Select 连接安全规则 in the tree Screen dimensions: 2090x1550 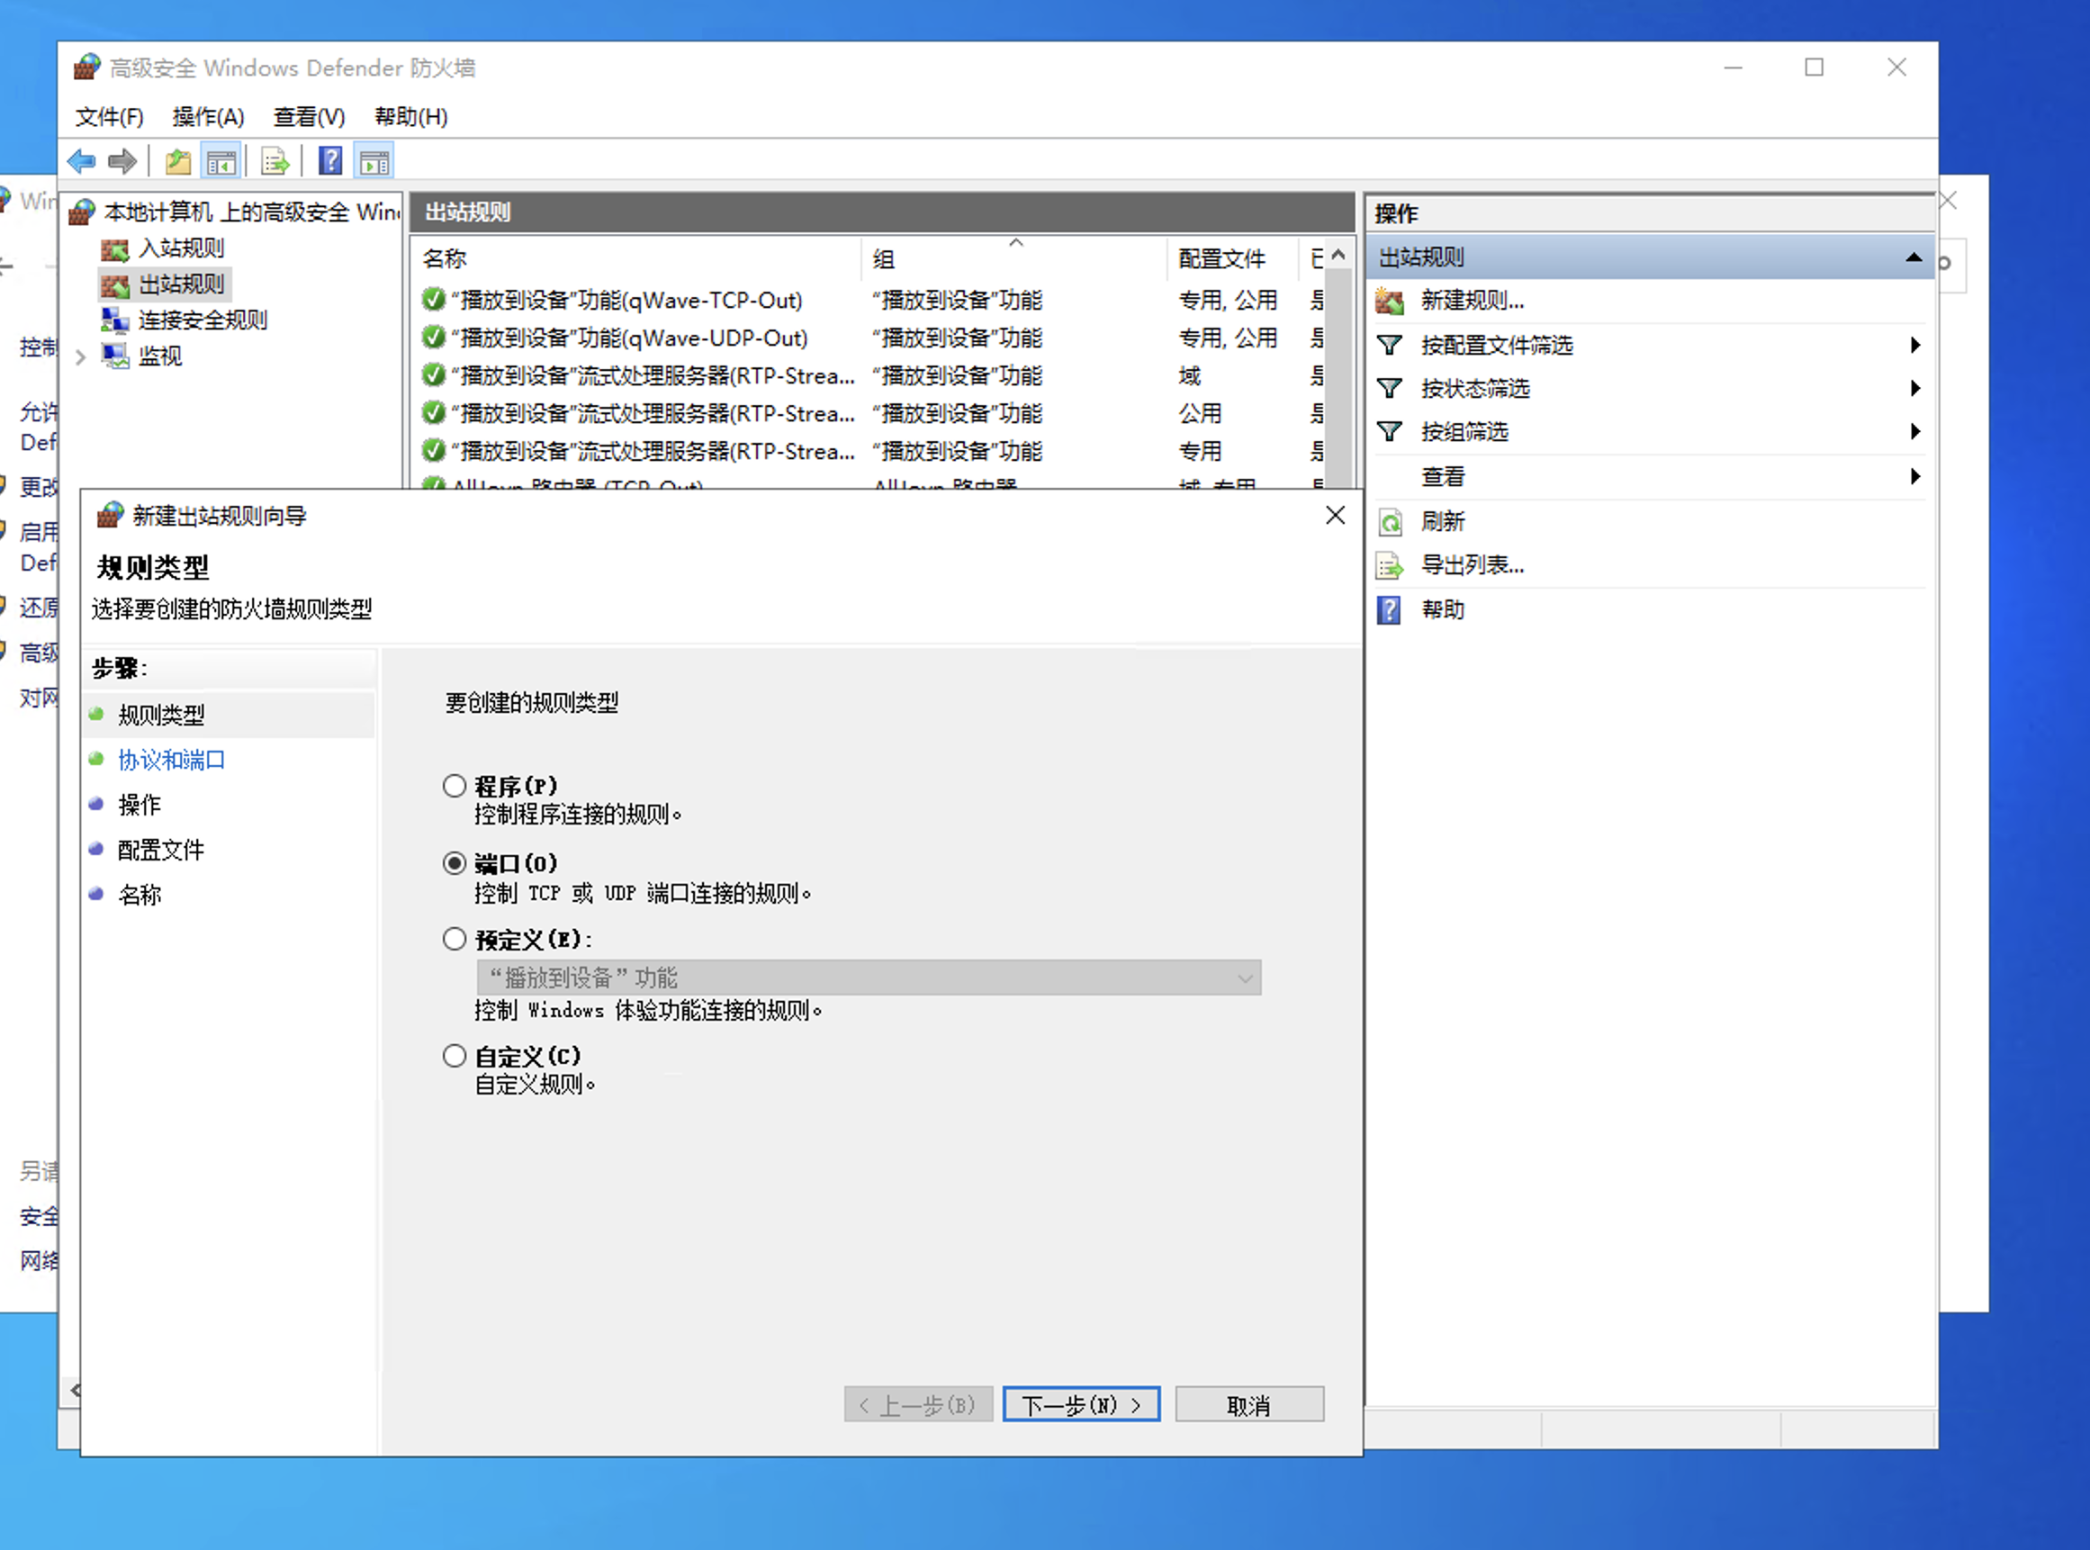click(203, 320)
